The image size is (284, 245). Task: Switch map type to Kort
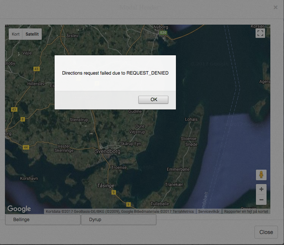tap(16, 34)
